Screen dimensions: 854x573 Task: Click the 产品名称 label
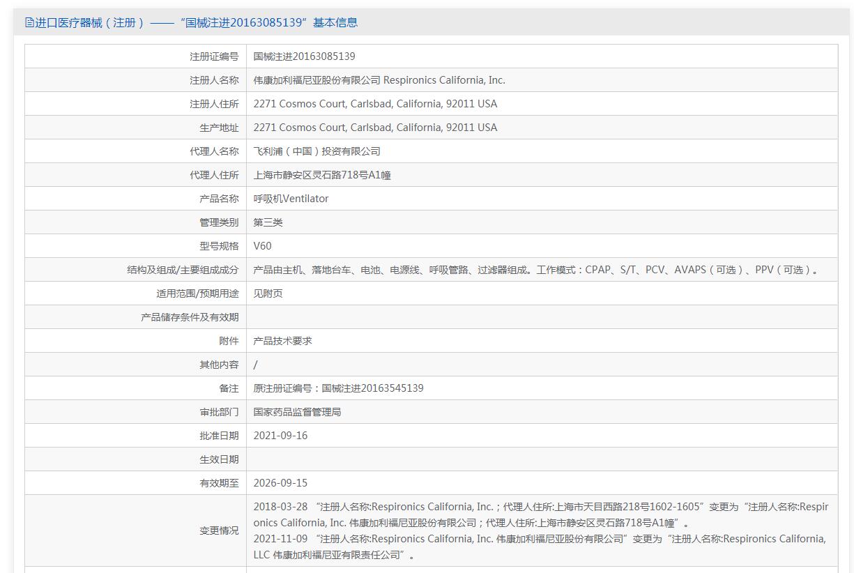click(219, 199)
